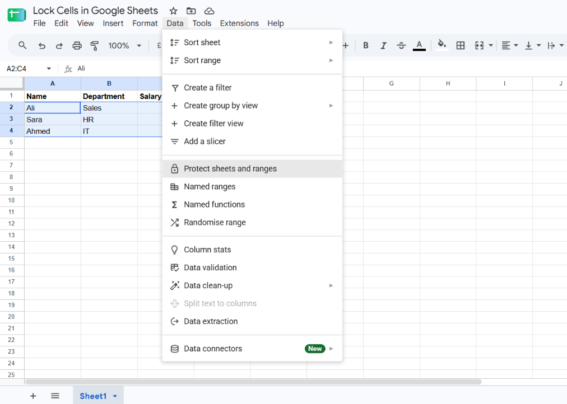Open the fill colour picker

pos(441,45)
